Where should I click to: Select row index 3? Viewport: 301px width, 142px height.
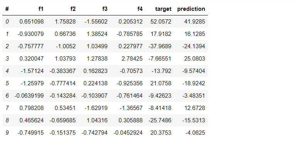7,59
